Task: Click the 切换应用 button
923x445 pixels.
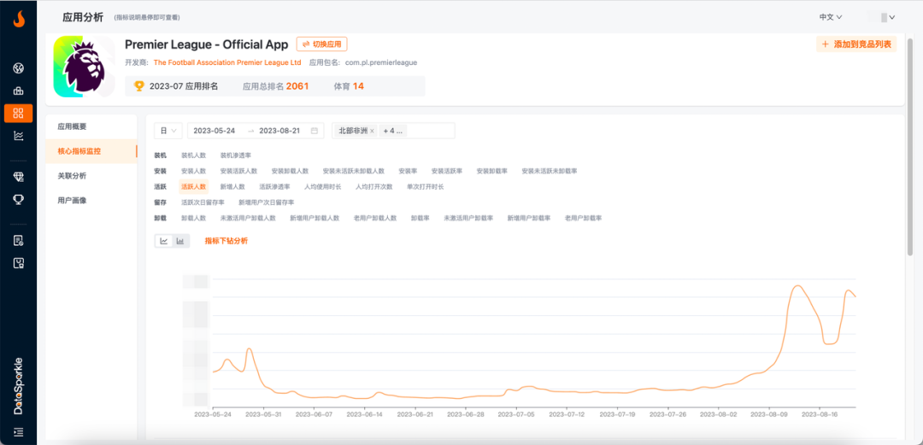Action: 321,44
